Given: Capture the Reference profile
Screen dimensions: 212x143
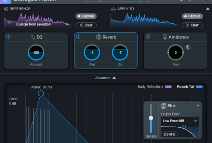Looking at the screenshot, I should [86, 16].
